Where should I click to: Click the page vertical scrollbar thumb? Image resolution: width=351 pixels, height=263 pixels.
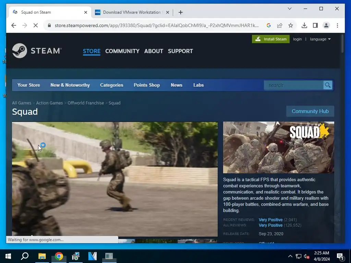pyautogui.click(x=342, y=44)
